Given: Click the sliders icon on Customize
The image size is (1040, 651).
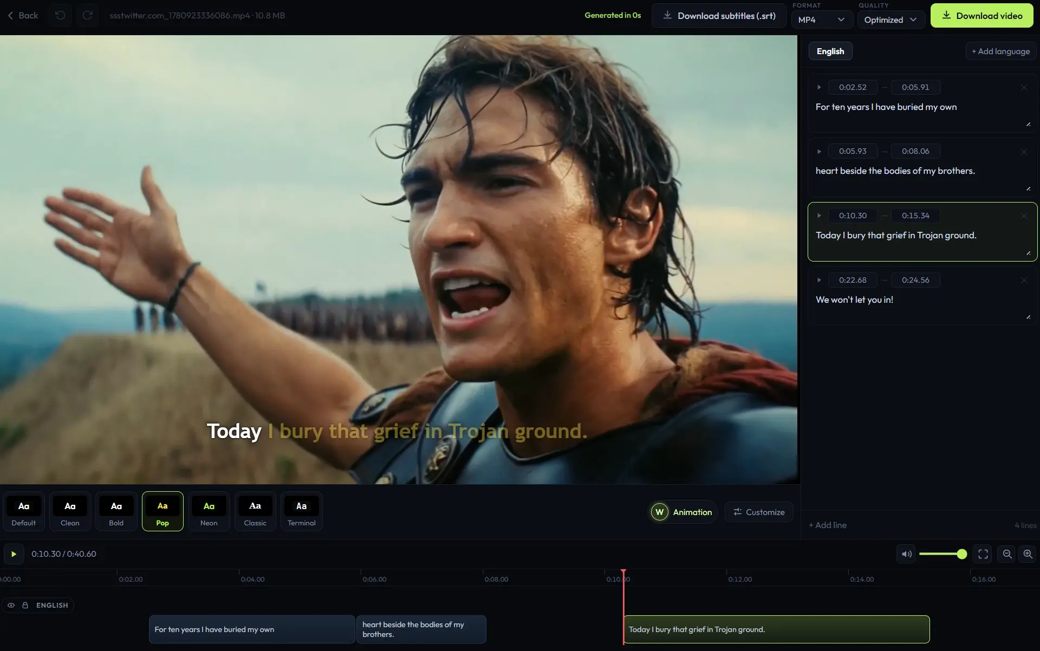Looking at the screenshot, I should pos(737,512).
